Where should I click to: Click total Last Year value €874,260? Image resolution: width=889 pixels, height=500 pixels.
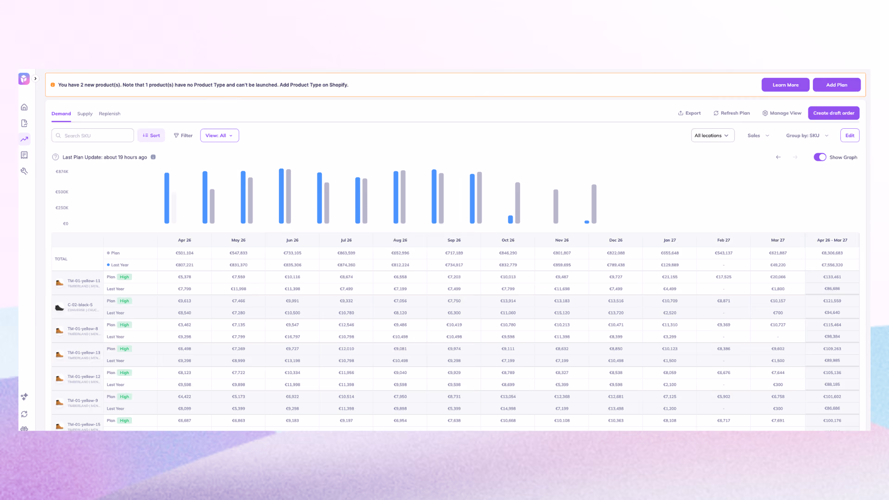click(x=346, y=265)
